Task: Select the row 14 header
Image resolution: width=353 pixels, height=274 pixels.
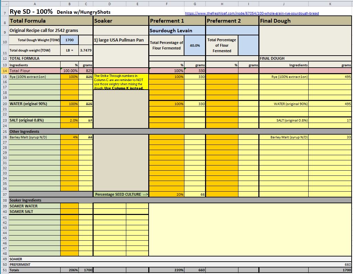Action: tap(4, 71)
